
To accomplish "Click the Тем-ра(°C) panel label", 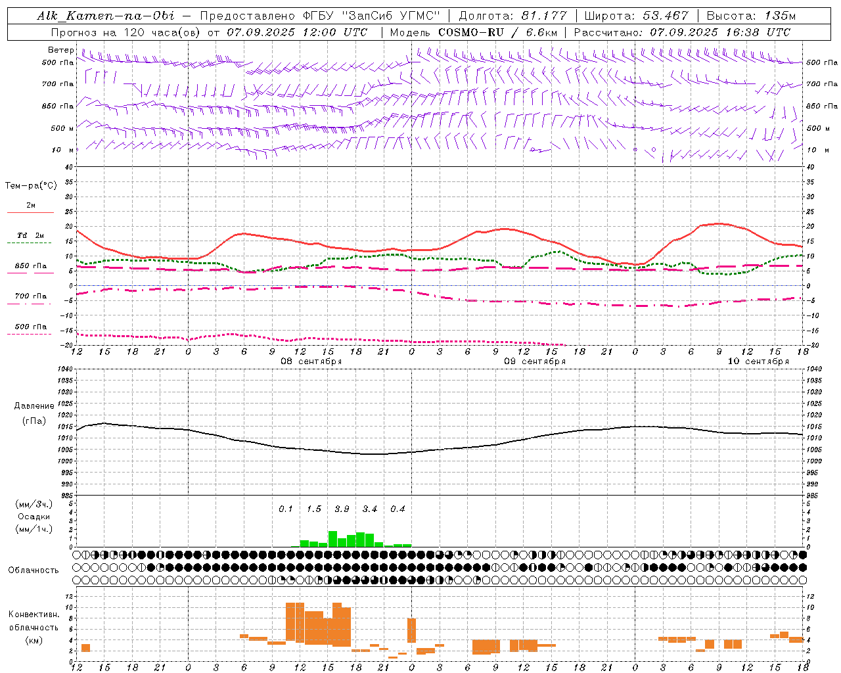I will 32,186.
